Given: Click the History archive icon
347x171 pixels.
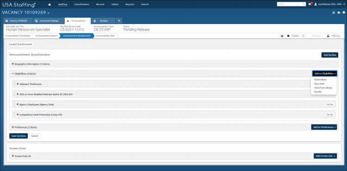Looking at the screenshot, I should point(328,36).
